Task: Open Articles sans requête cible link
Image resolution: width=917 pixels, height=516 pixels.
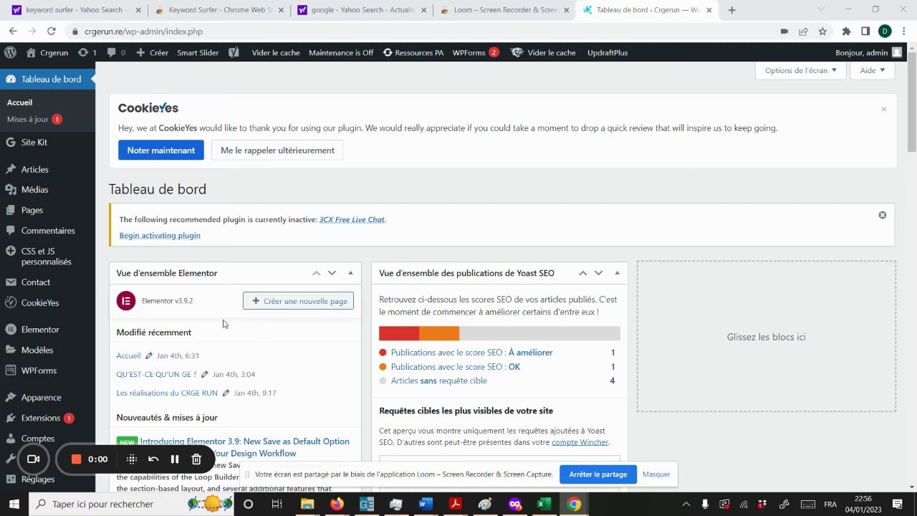Action: 438,381
